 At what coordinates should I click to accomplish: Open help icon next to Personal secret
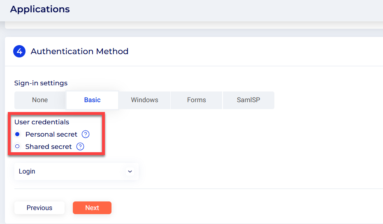click(x=86, y=134)
